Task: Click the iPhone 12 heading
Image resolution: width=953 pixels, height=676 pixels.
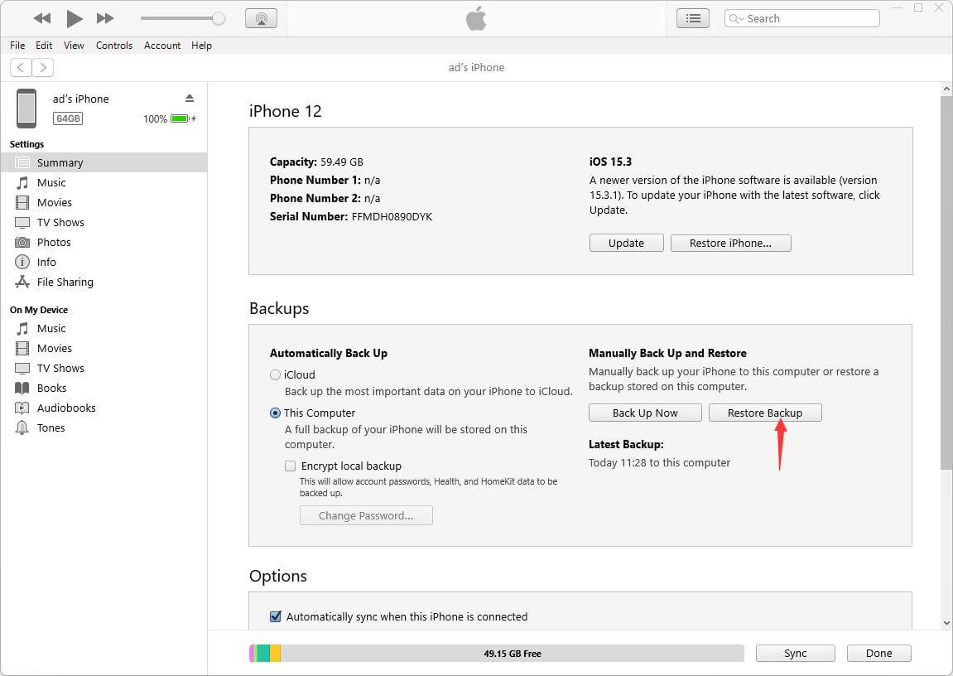Action: [x=285, y=111]
